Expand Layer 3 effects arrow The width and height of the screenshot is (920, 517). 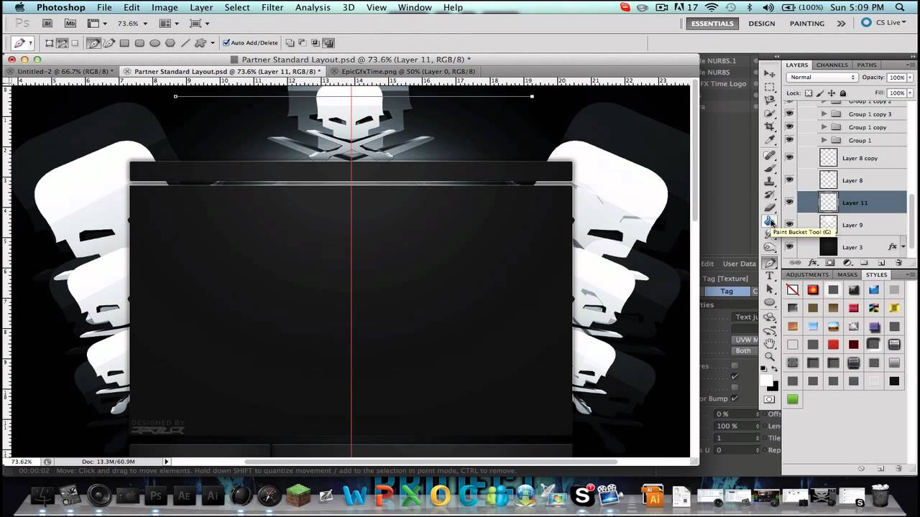[903, 247]
